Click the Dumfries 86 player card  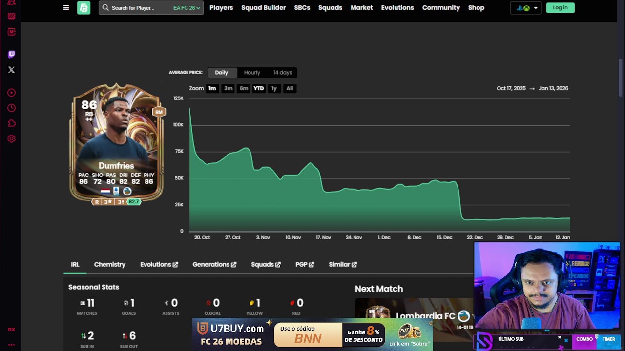click(116, 144)
